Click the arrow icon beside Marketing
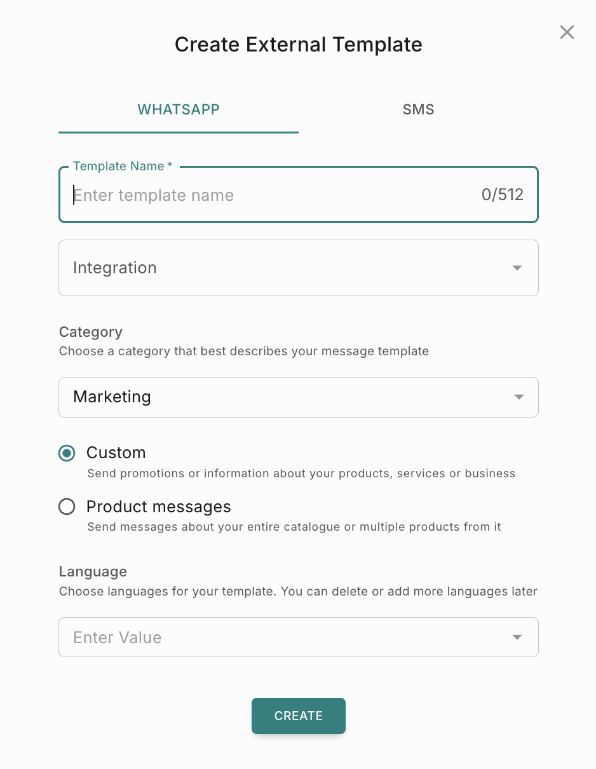This screenshot has width=596, height=769. pos(518,397)
